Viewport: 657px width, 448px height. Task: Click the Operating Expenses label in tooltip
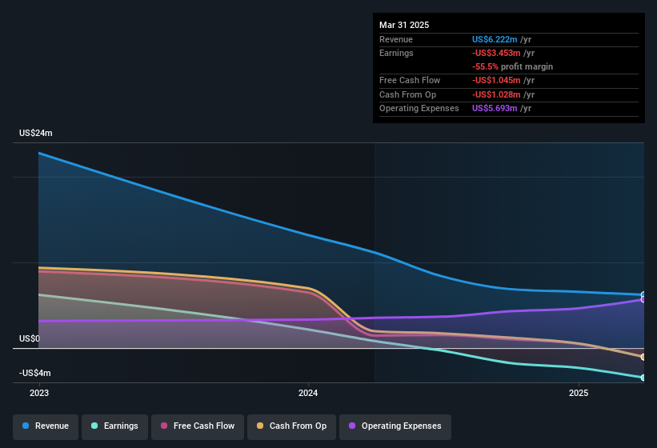point(419,109)
